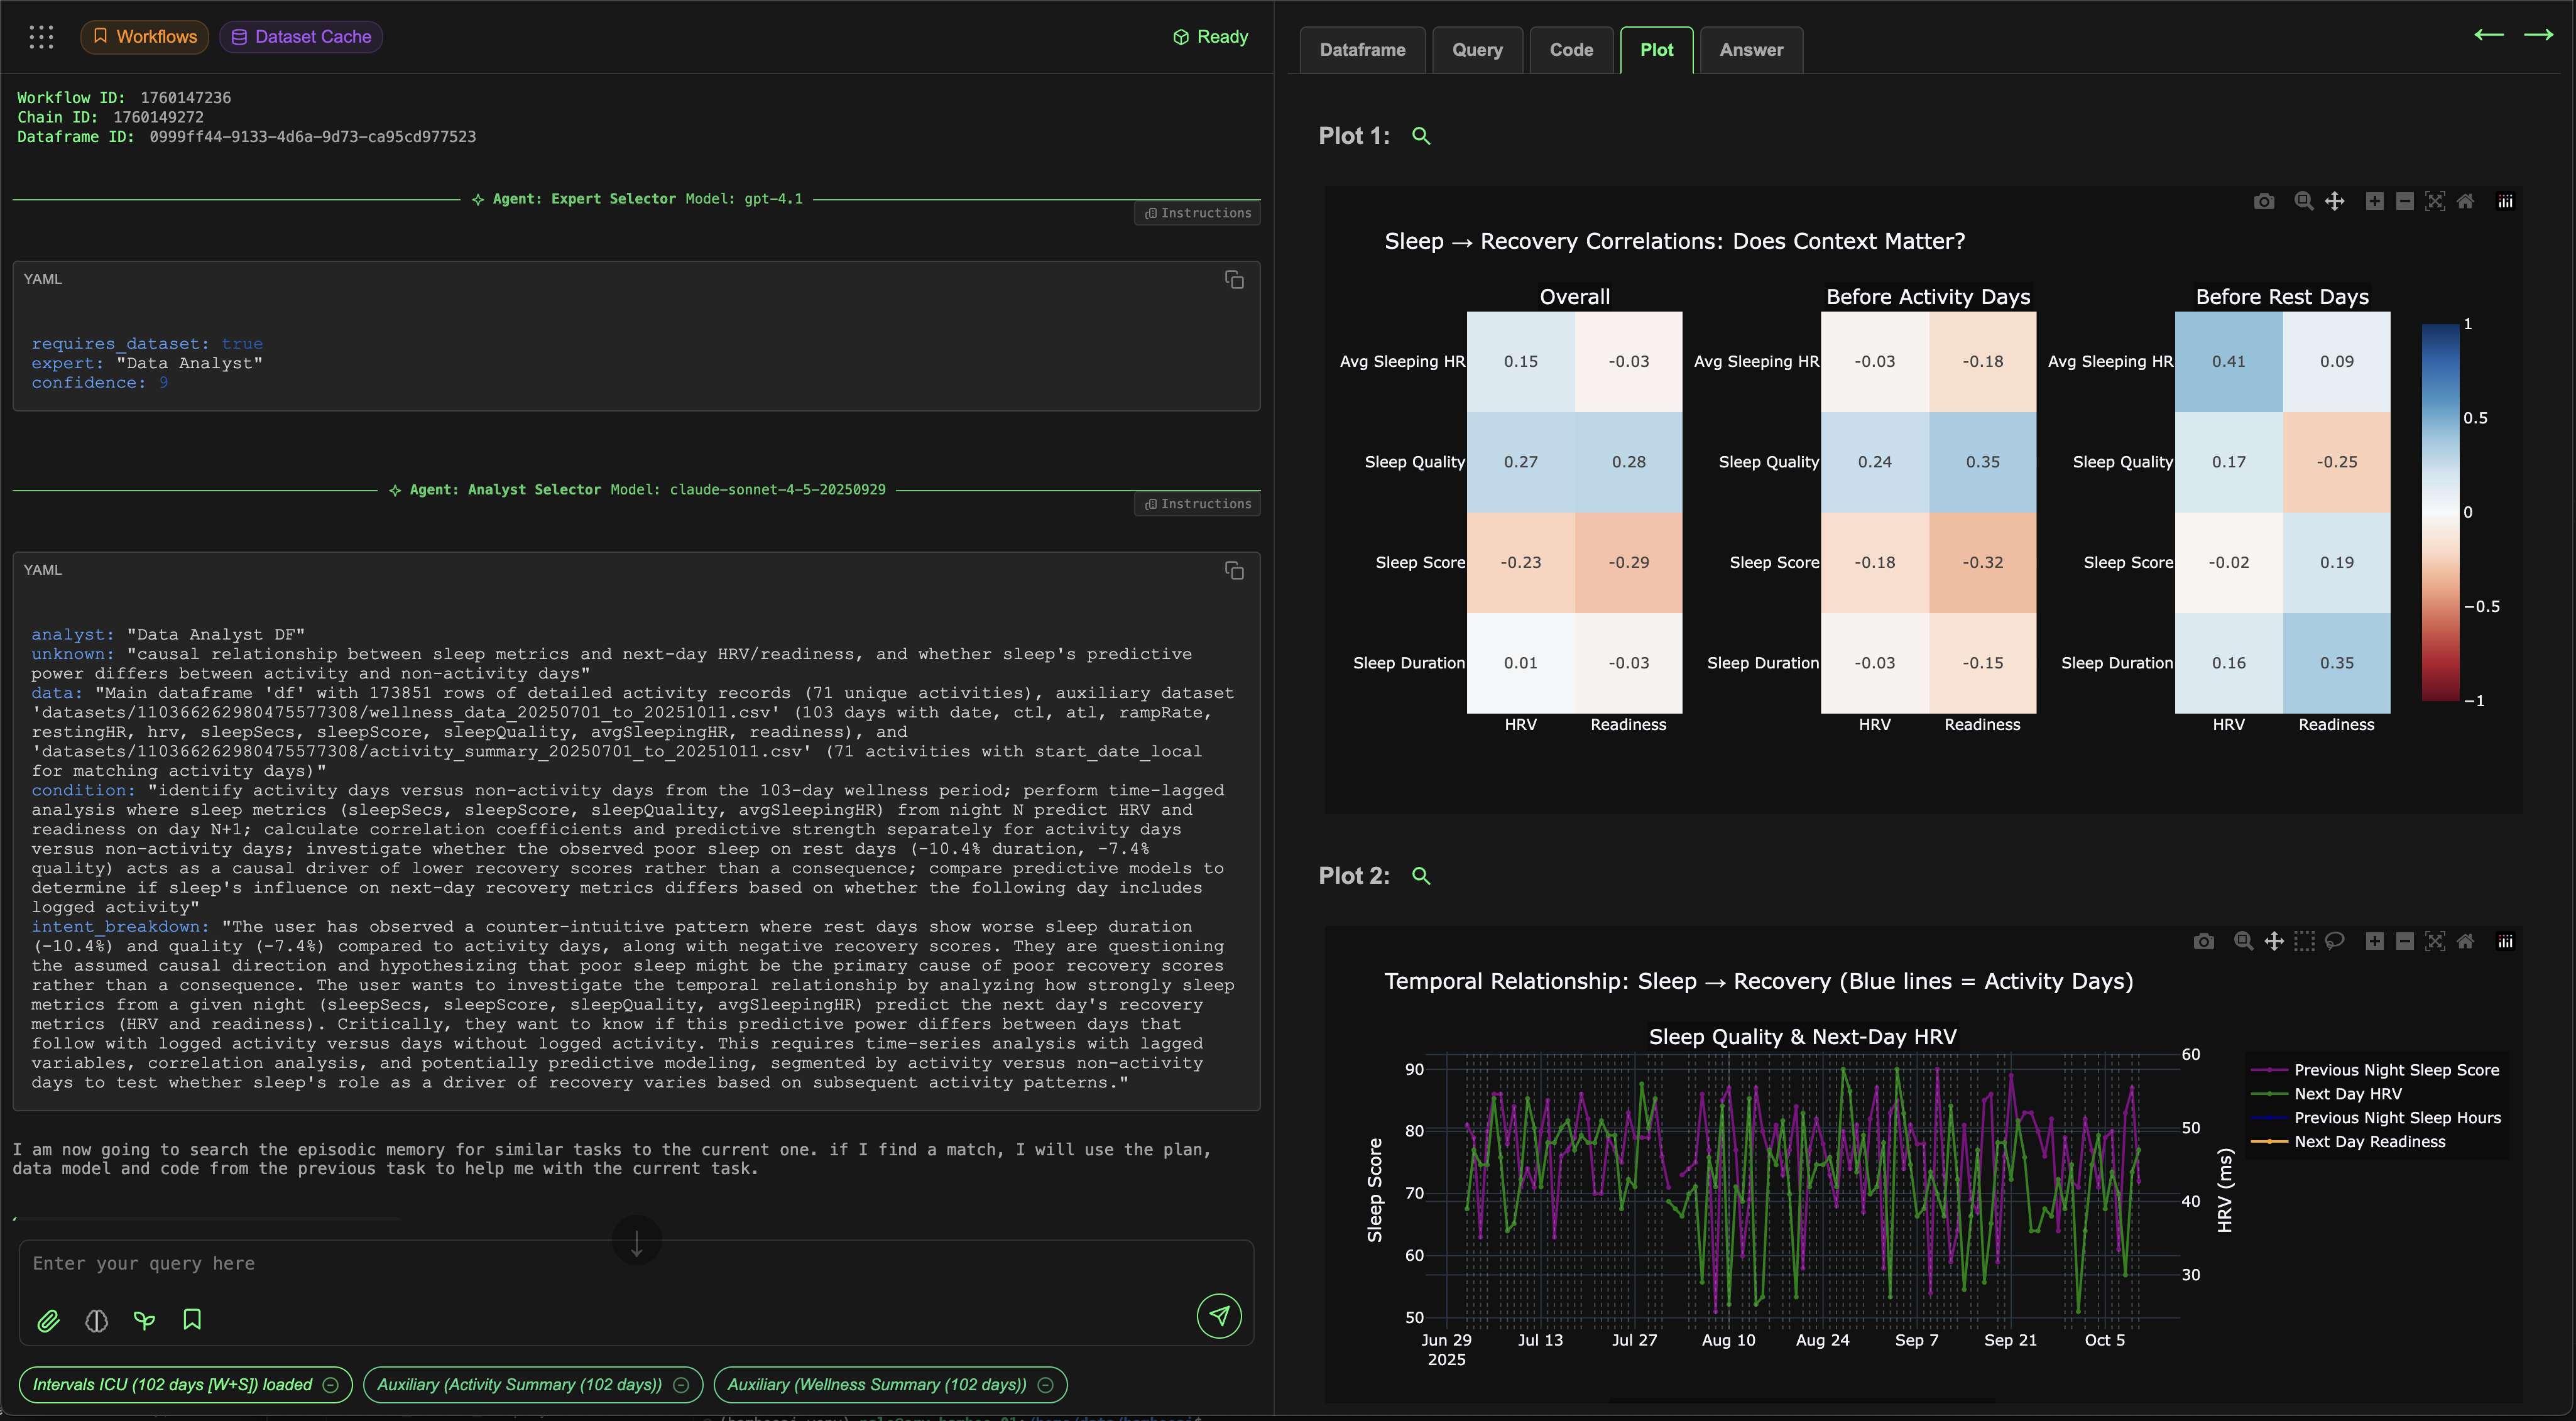The height and width of the screenshot is (1421, 2576).
Task: Select lasso tool in Plot 2 toolbar
Action: 2334,941
